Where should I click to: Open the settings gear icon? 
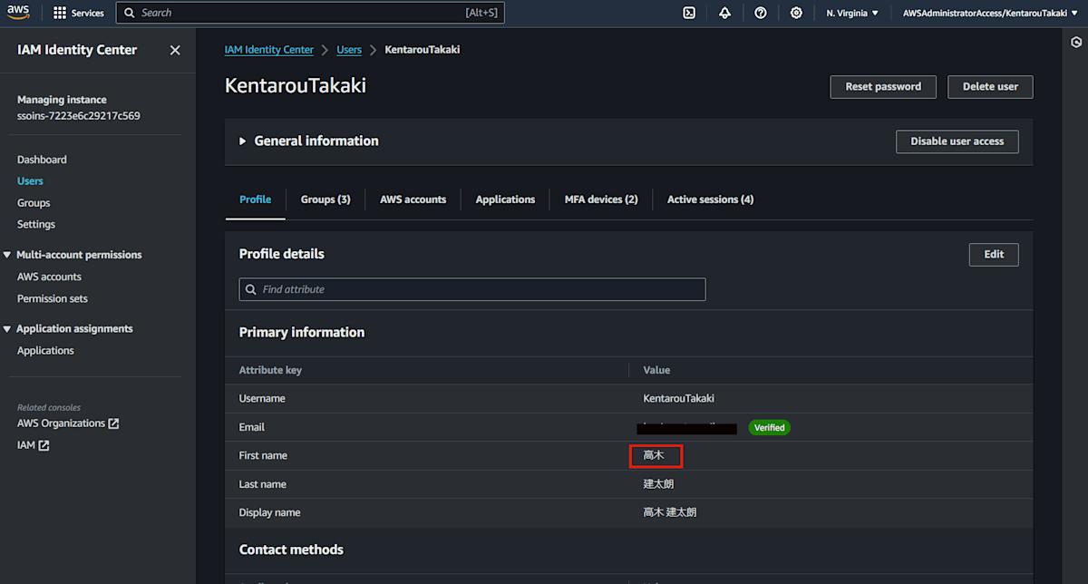point(796,13)
